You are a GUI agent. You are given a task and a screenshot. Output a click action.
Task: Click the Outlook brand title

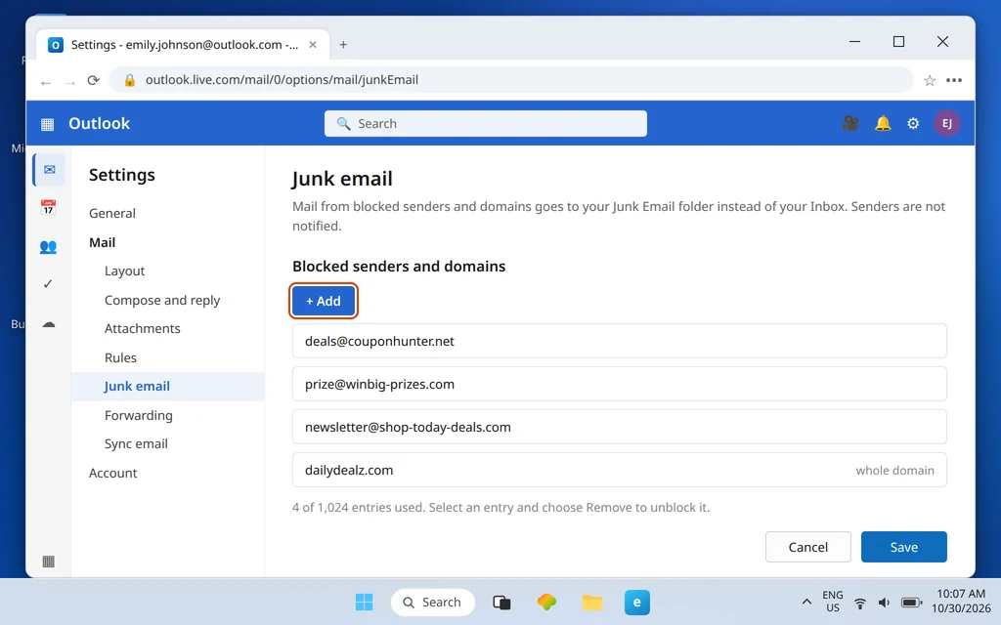pos(99,123)
